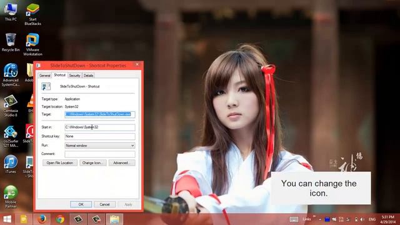Open the Advanced shortcut options
This screenshot has height=225, width=400.
pos(122,162)
